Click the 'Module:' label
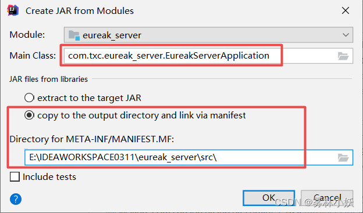 (x=27, y=35)
